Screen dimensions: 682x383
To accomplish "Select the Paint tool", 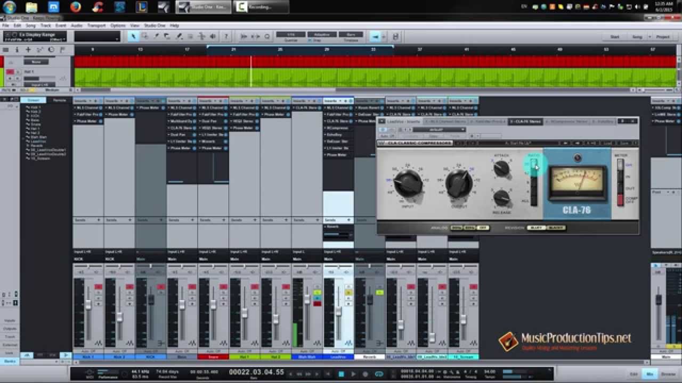I will [x=180, y=36].
